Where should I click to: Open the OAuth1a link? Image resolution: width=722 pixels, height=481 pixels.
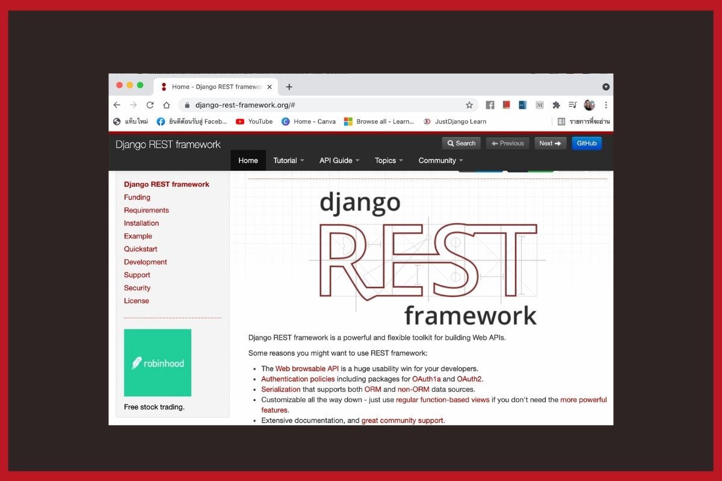[x=427, y=379]
